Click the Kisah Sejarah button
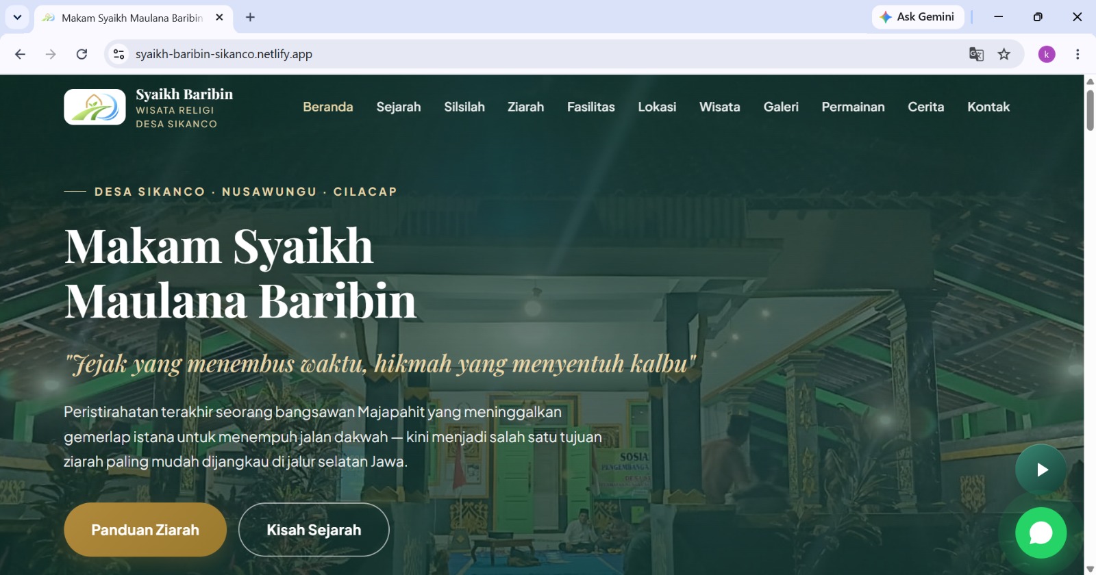Viewport: 1096px width, 575px height. [x=314, y=530]
